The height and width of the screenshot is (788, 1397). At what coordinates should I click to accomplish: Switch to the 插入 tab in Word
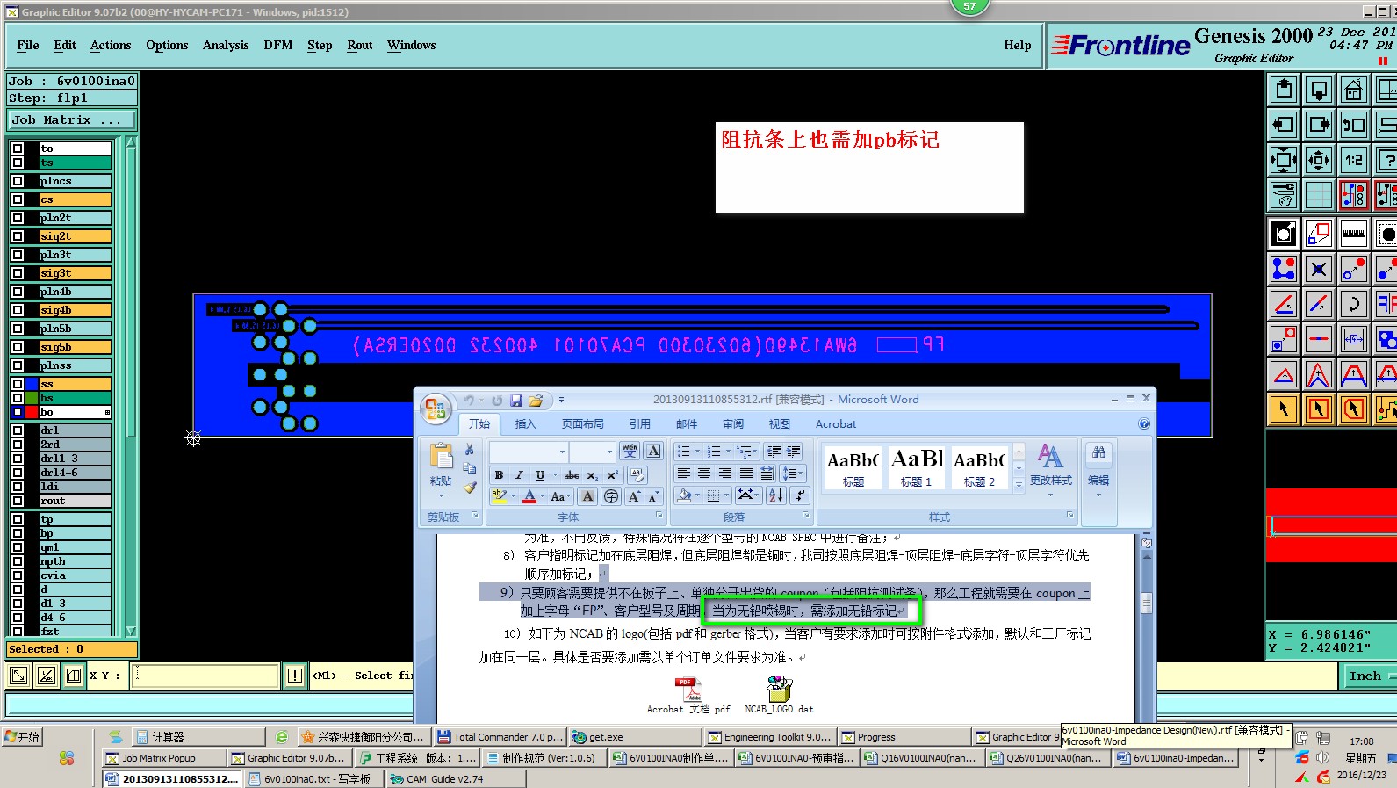pos(525,423)
